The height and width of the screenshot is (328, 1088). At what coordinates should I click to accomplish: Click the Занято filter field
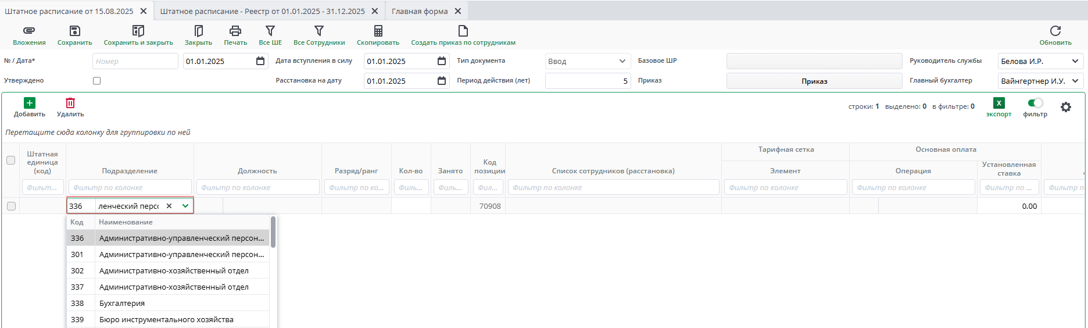(451, 187)
